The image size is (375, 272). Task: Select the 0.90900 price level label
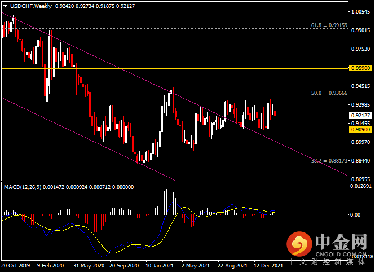(361, 130)
